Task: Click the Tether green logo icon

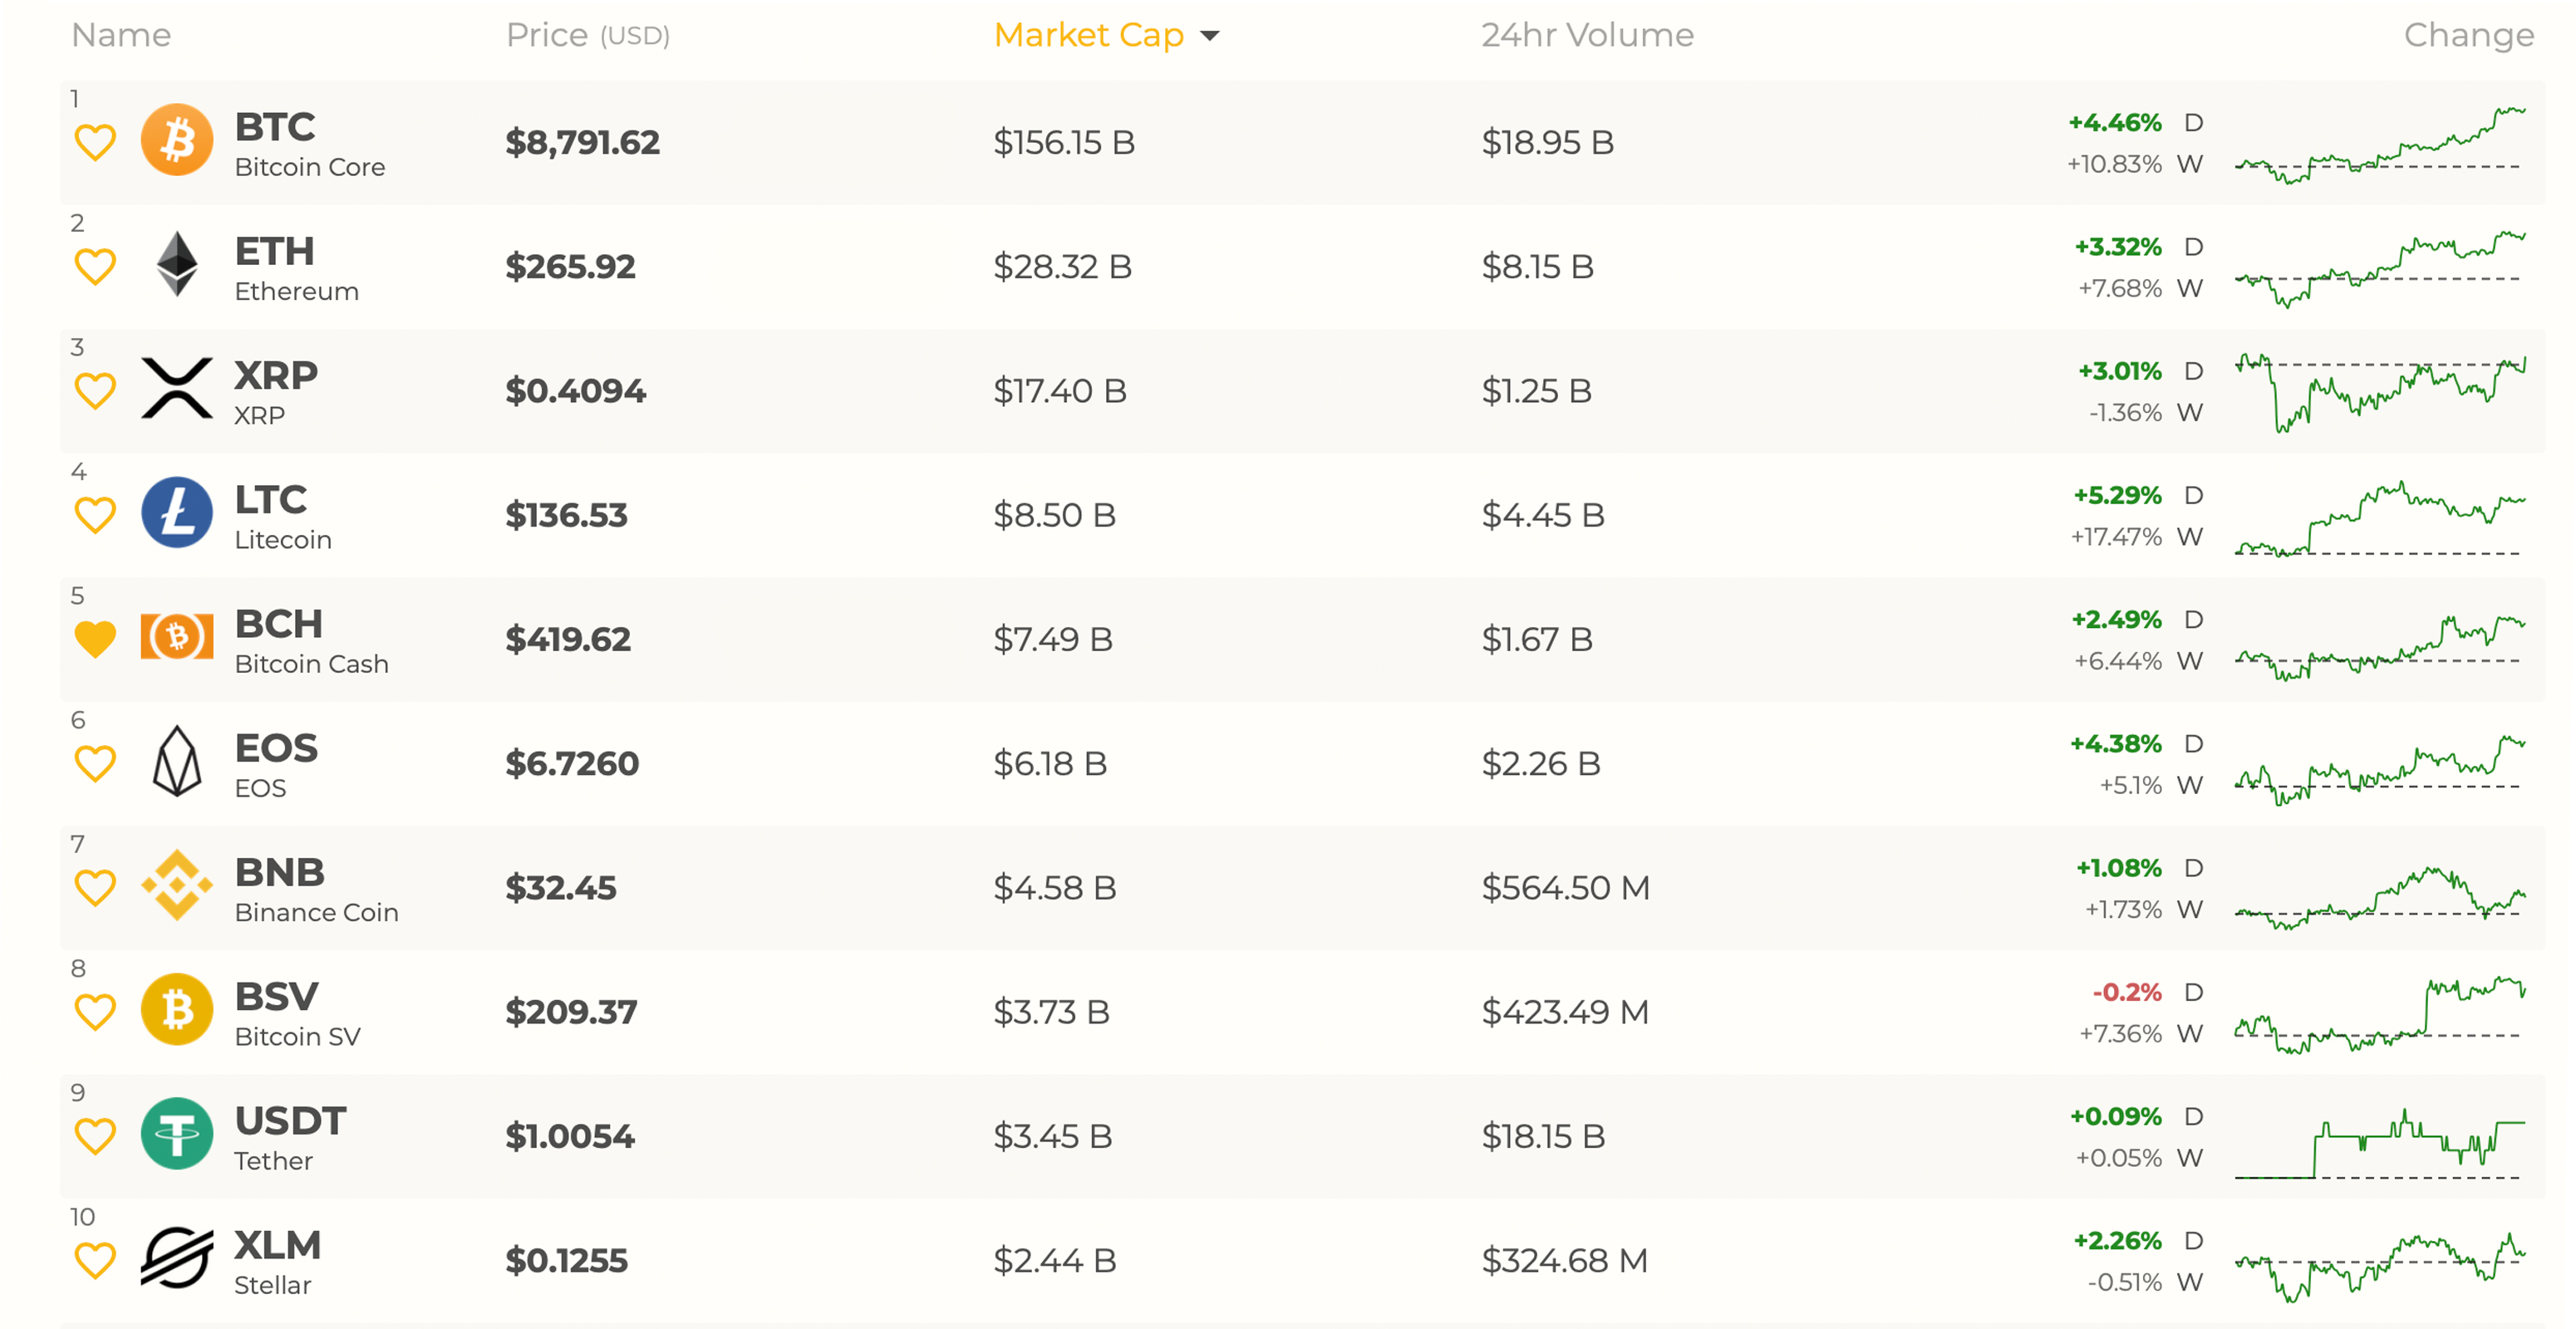Action: (177, 1134)
